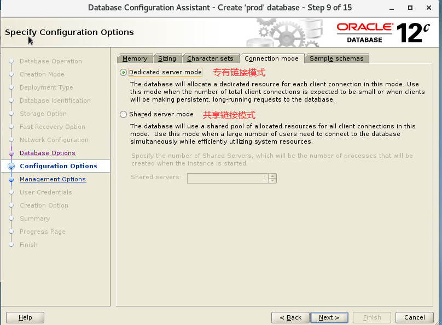This screenshot has width=442, height=325.
Task: Click the Database Options step bullet icon
Action: coord(11,153)
